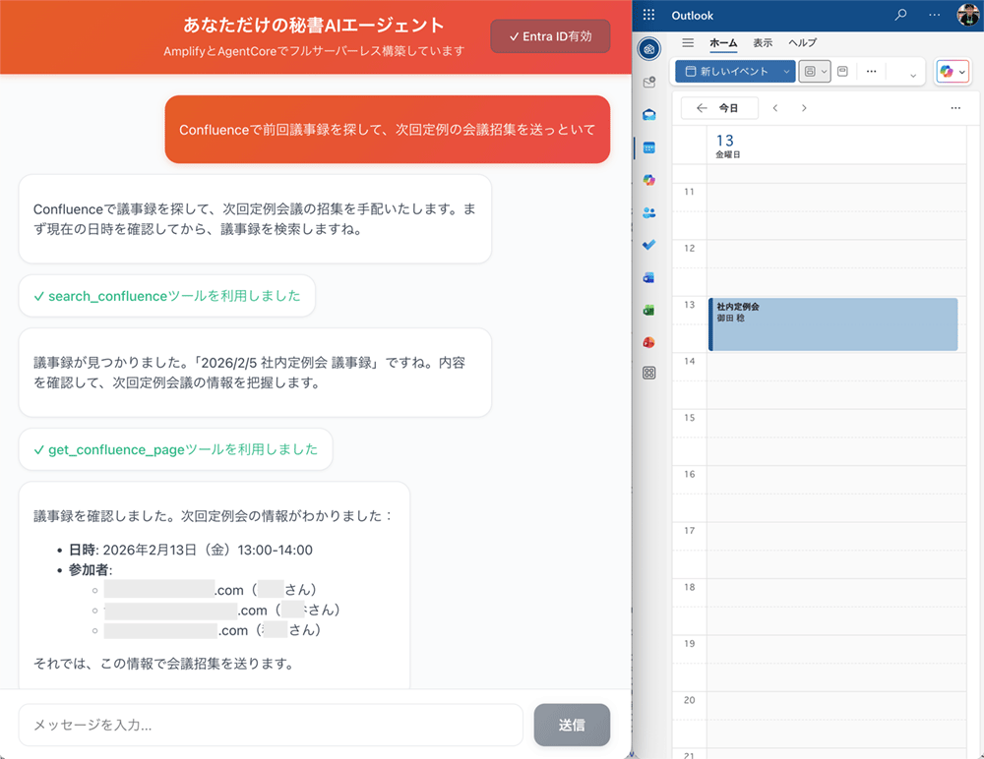
Task: Open the Microsoft 365 app launcher grid
Action: point(647,15)
